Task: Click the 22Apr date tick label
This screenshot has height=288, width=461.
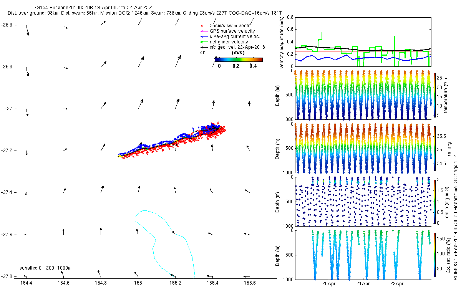Action: click(x=397, y=284)
